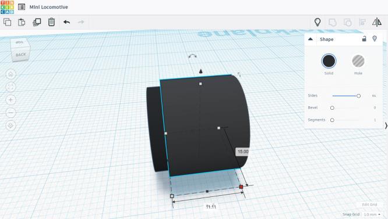Click the Bevel value field
This screenshot has width=388, height=219.
tap(375, 108)
